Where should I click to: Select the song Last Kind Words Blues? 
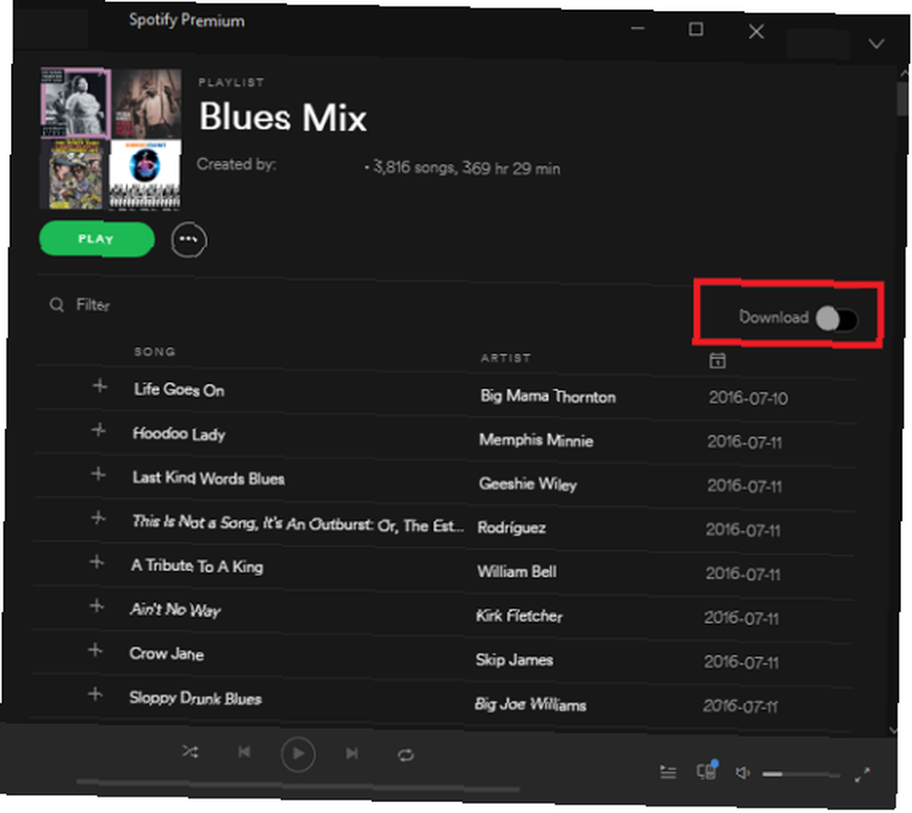[209, 478]
